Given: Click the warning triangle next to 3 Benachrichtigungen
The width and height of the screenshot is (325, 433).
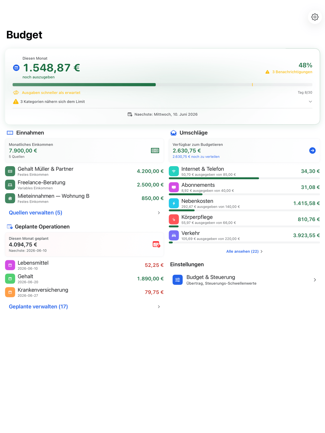Looking at the screenshot, I should [x=267, y=72].
